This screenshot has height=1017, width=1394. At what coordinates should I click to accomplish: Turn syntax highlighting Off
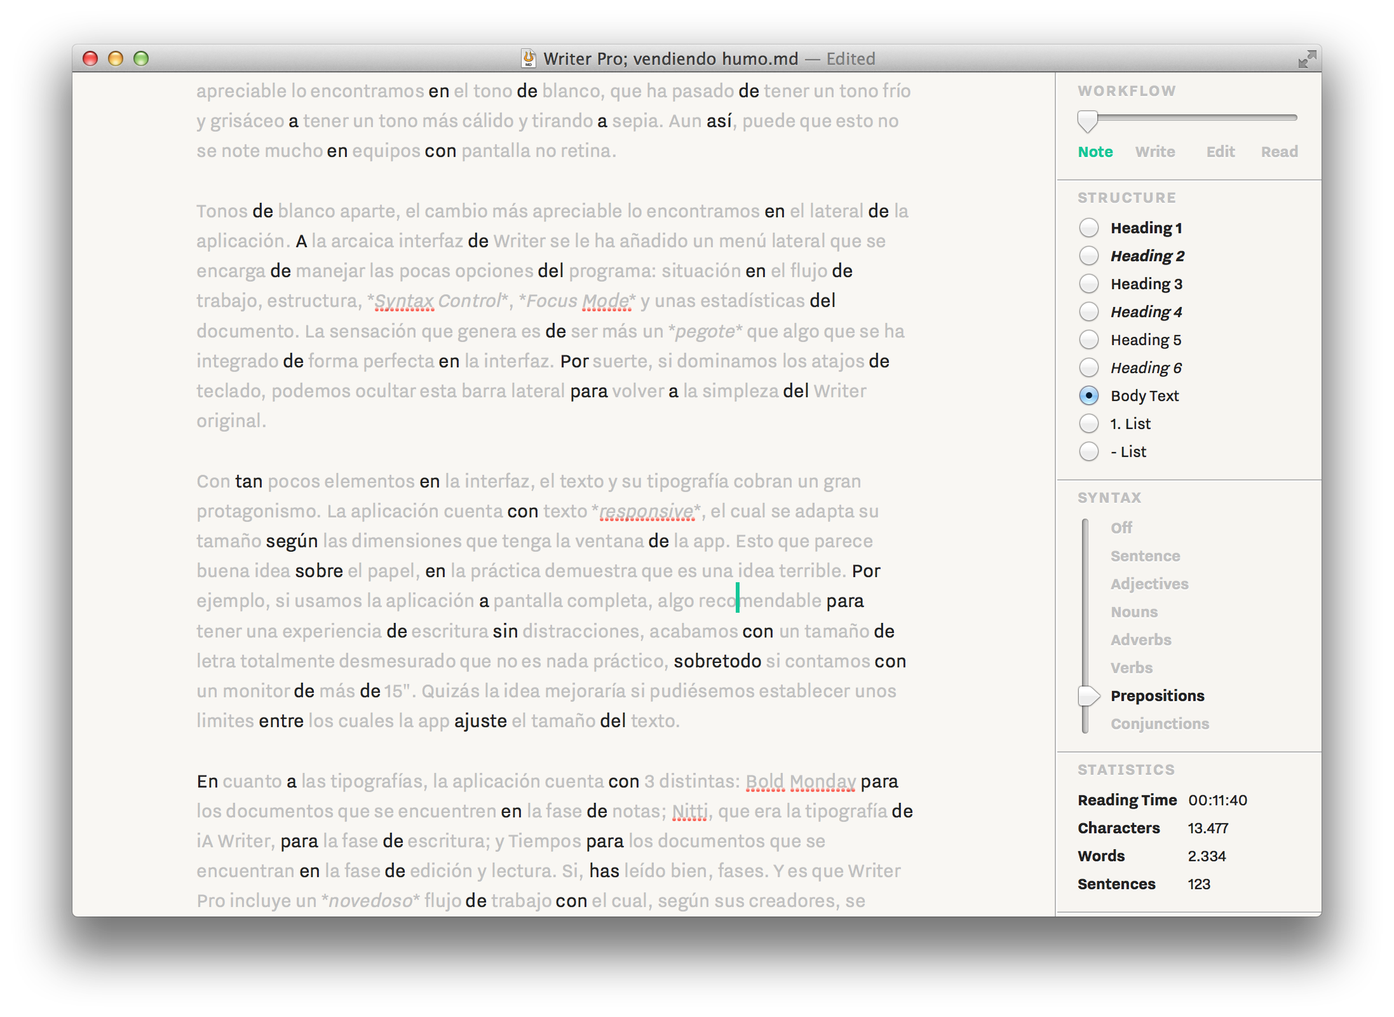click(1121, 528)
